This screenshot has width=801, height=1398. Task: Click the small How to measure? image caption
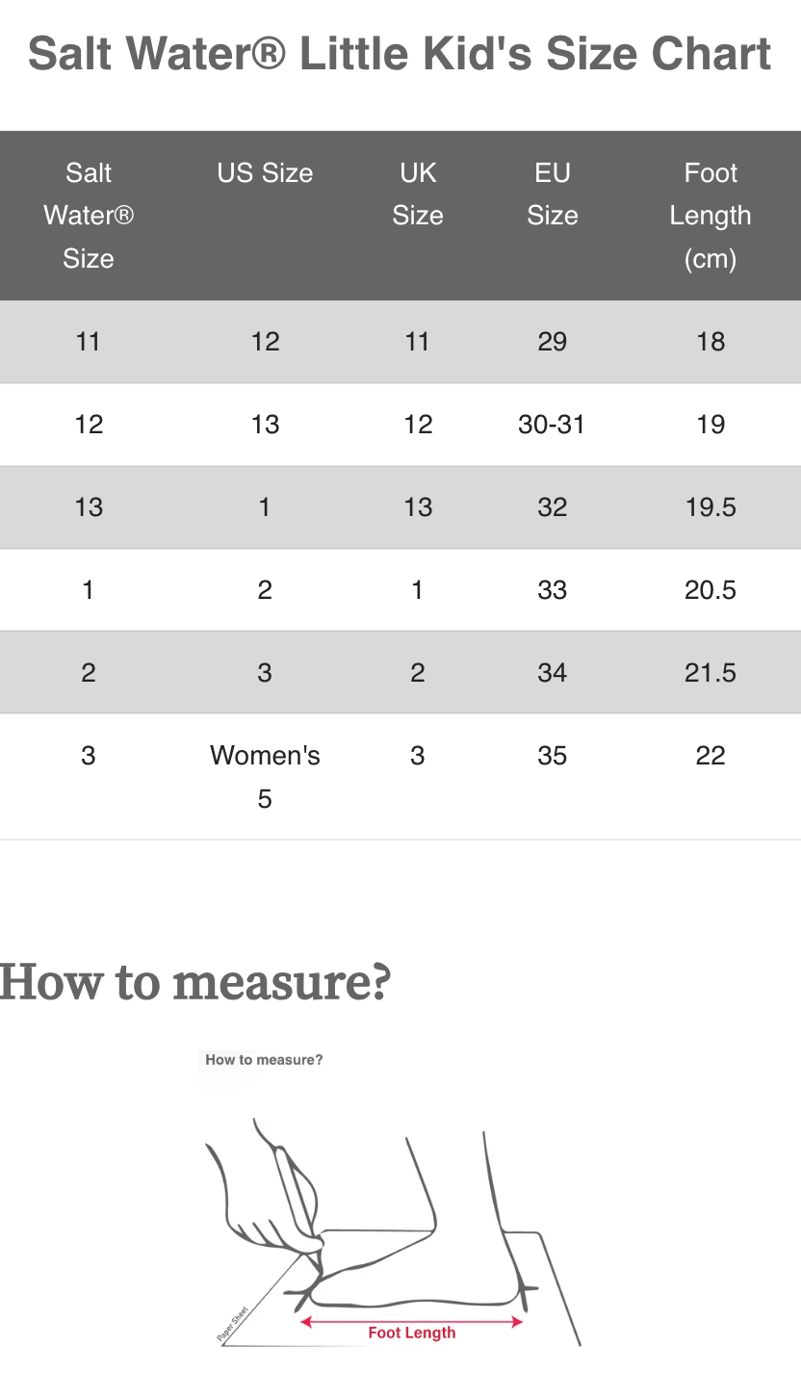click(x=264, y=1060)
